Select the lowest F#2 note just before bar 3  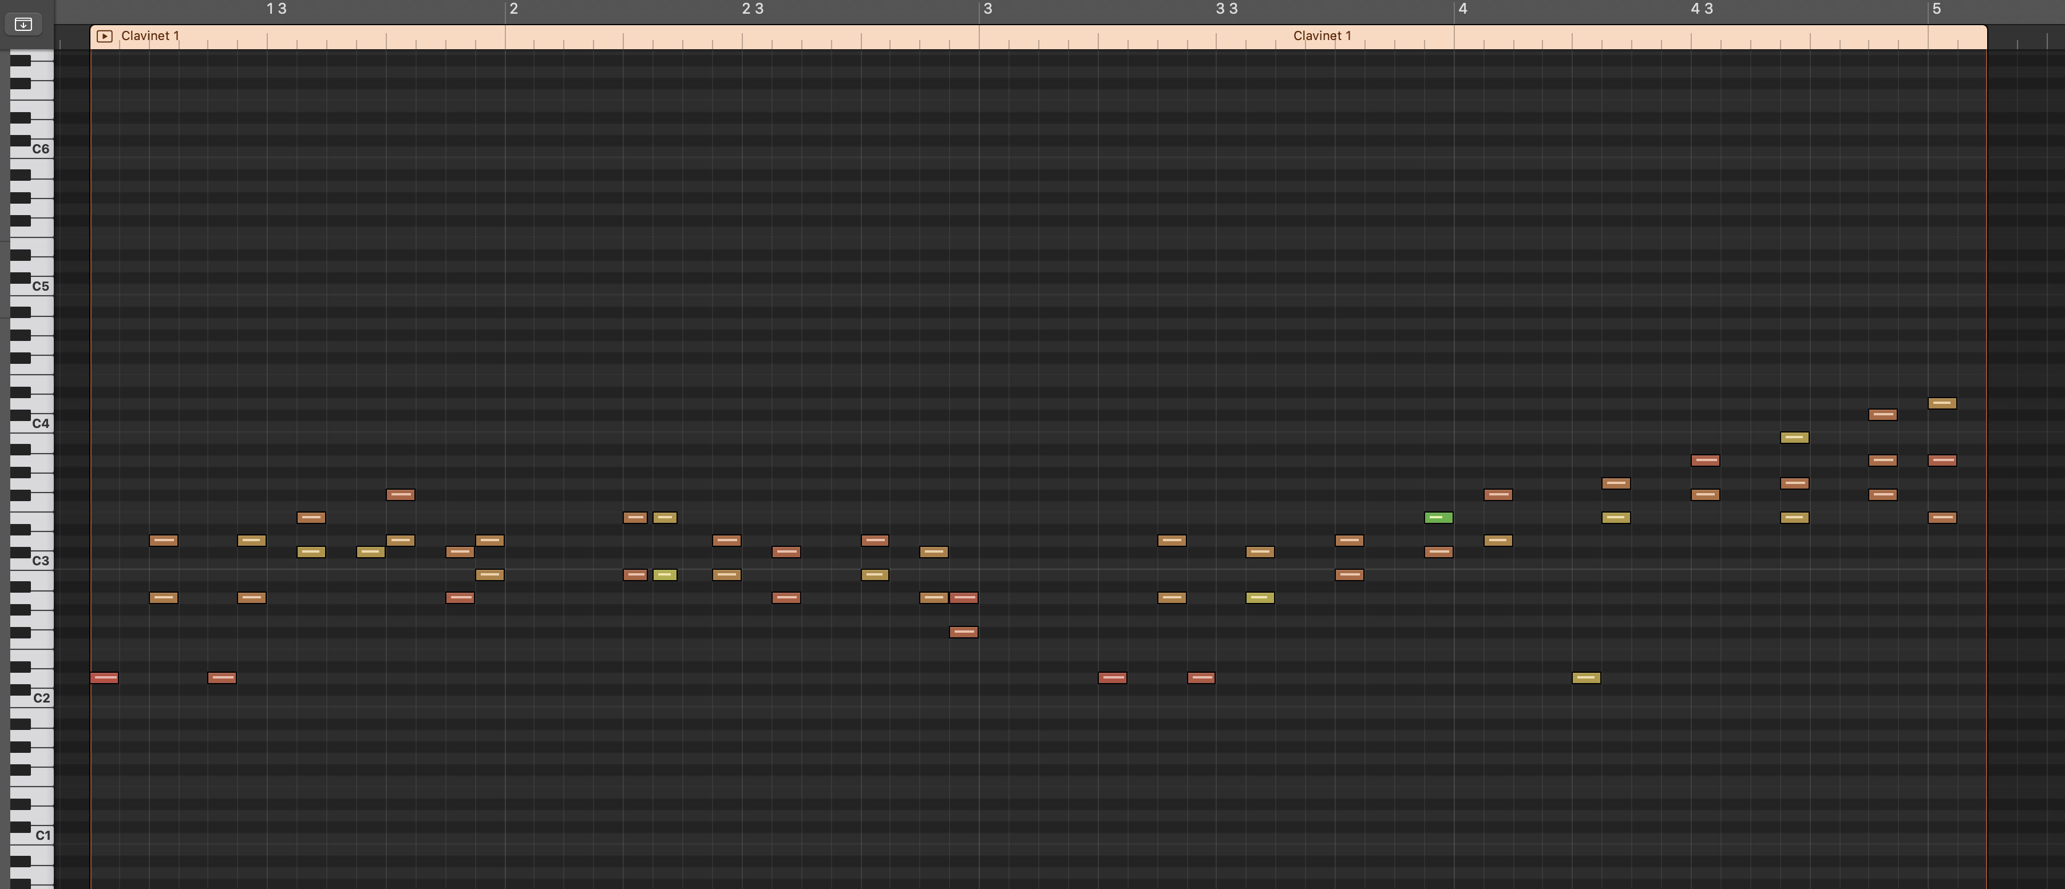tap(963, 632)
